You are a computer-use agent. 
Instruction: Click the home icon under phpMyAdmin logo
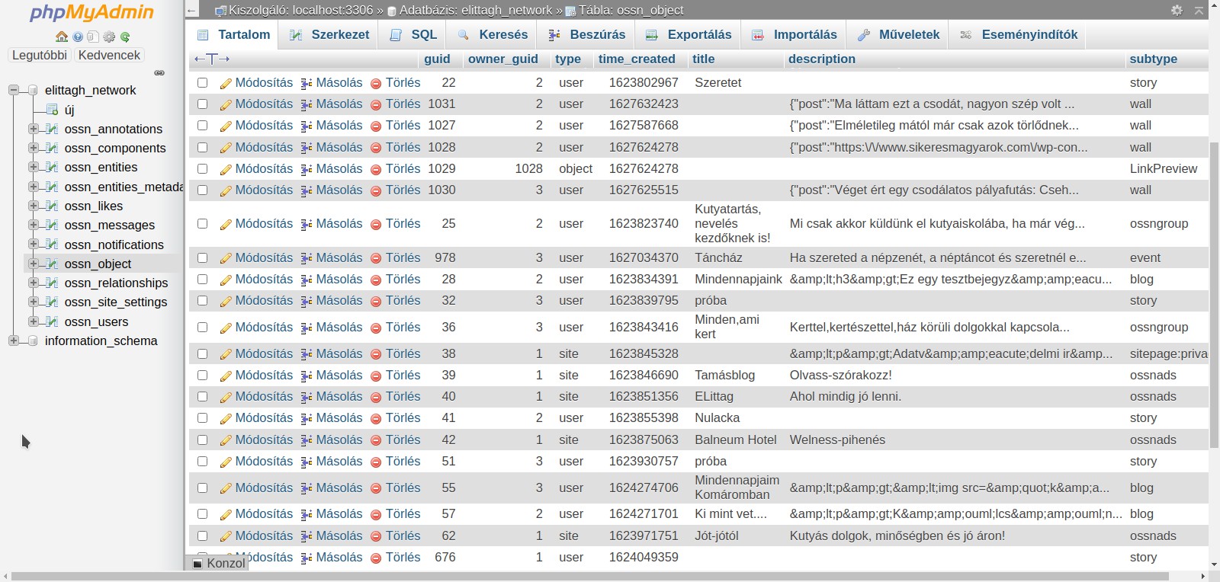tap(62, 37)
